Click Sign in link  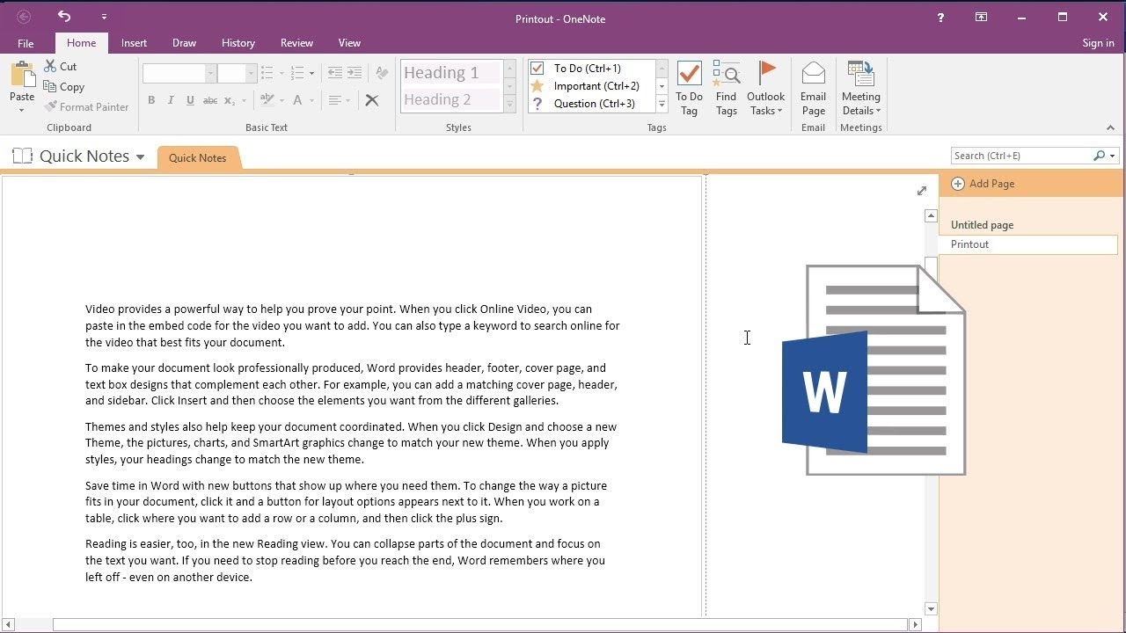(x=1098, y=43)
